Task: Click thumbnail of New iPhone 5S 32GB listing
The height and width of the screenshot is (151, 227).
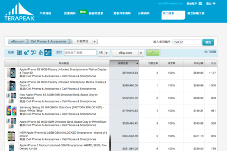Action: click(x=11, y=98)
